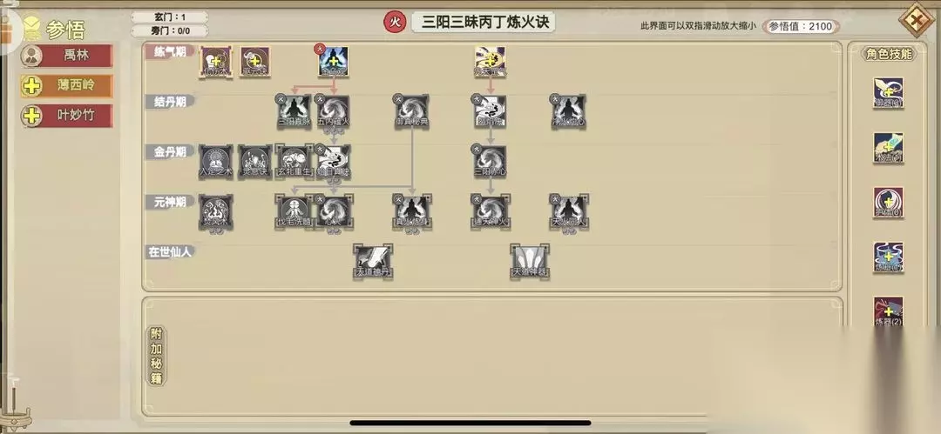Select character 禹林 in the left list

[66, 56]
